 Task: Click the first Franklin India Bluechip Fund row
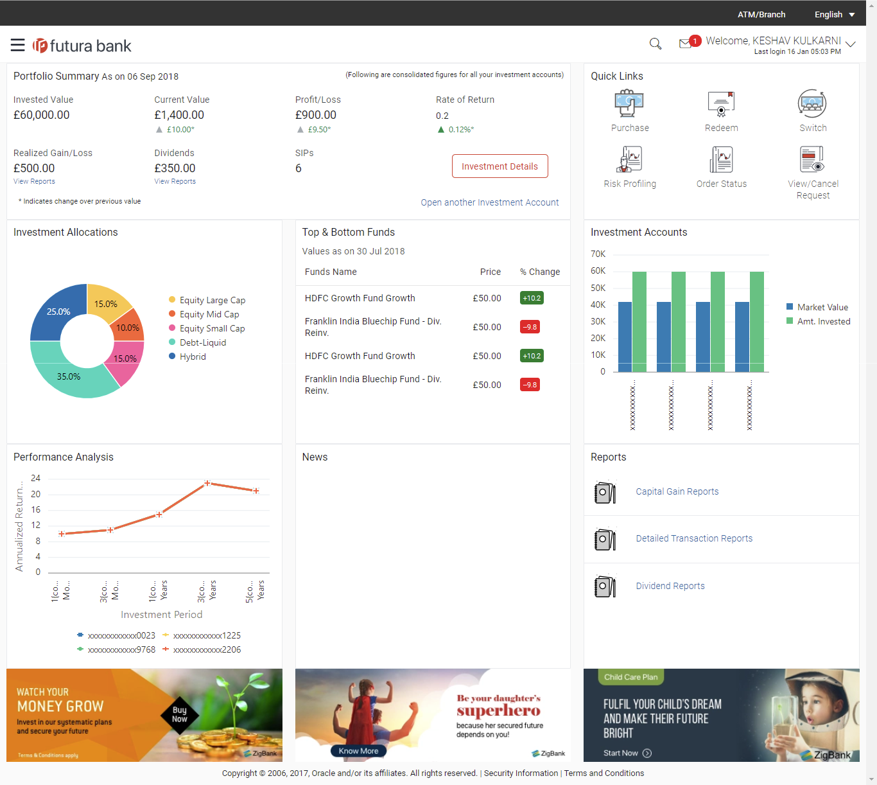pos(433,327)
